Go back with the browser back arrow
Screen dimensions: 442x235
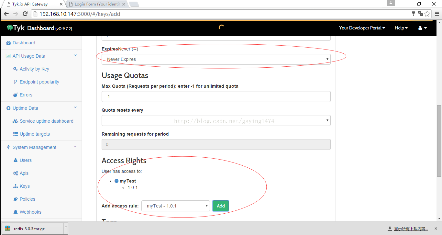tap(6, 14)
